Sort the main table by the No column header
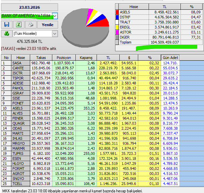This screenshot has width=204, height=193. tap(6, 58)
